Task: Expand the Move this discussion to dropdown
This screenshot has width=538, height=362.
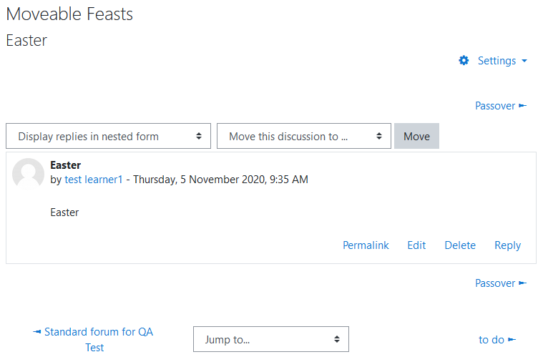Action: pyautogui.click(x=303, y=136)
